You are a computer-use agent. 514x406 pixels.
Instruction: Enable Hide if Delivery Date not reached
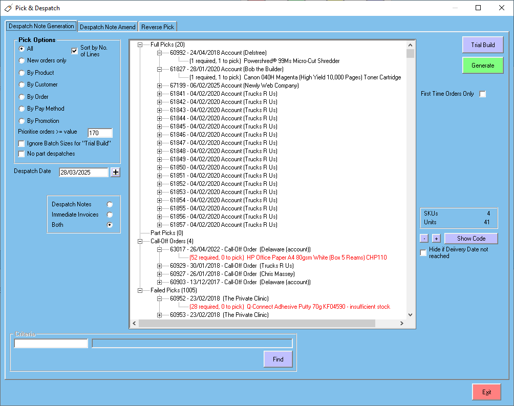(423, 252)
